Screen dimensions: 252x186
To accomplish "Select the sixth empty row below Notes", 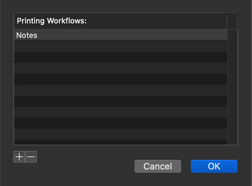I will (121, 101).
